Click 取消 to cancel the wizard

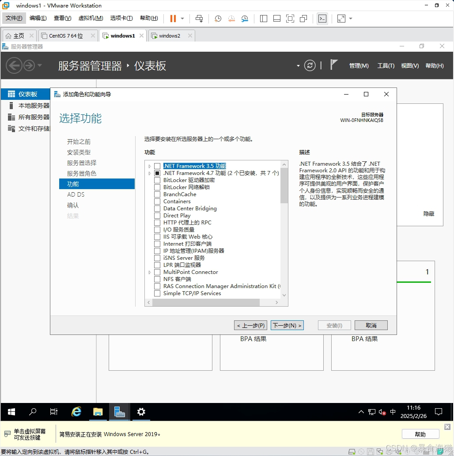tap(371, 325)
